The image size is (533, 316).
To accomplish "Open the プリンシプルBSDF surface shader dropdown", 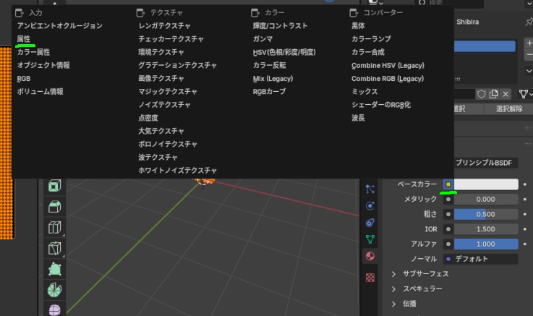I will (x=485, y=163).
